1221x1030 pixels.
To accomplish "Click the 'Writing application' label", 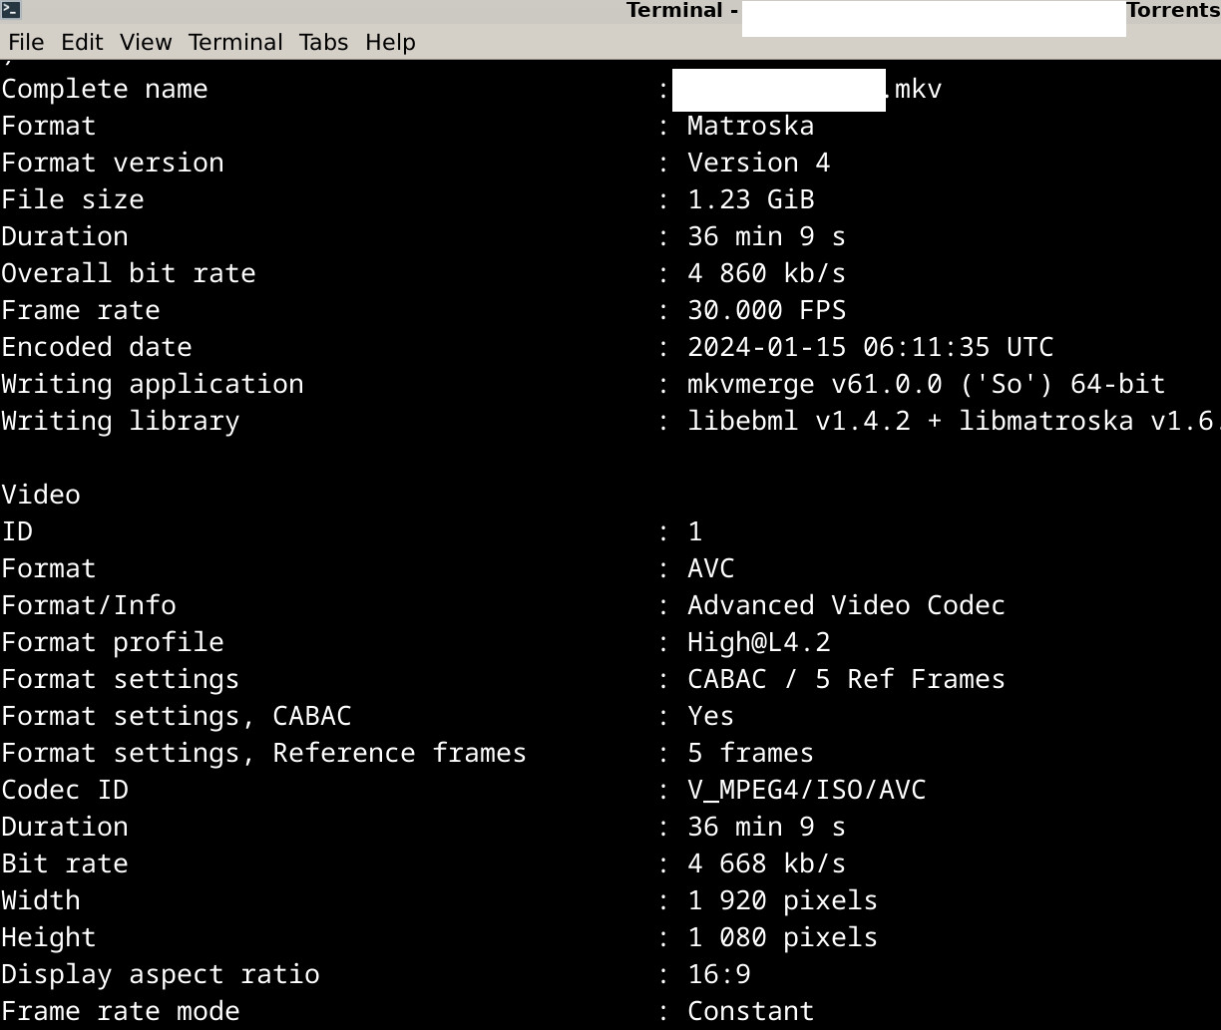I will tap(153, 384).
